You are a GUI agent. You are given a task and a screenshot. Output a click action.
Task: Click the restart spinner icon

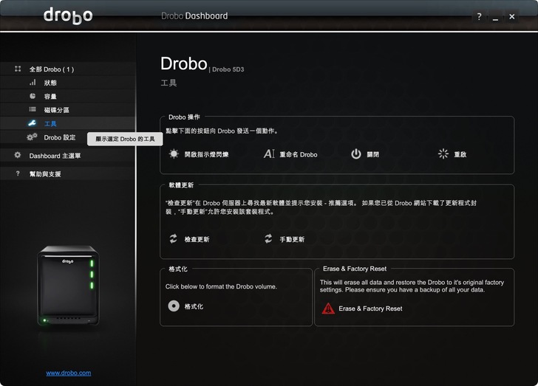[443, 154]
